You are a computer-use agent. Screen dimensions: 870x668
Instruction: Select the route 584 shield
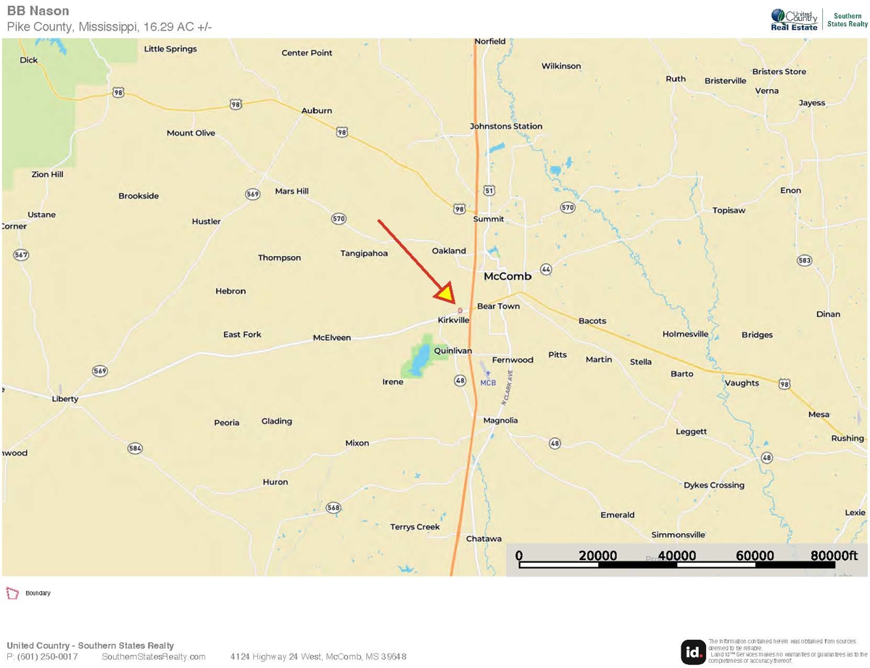click(135, 448)
